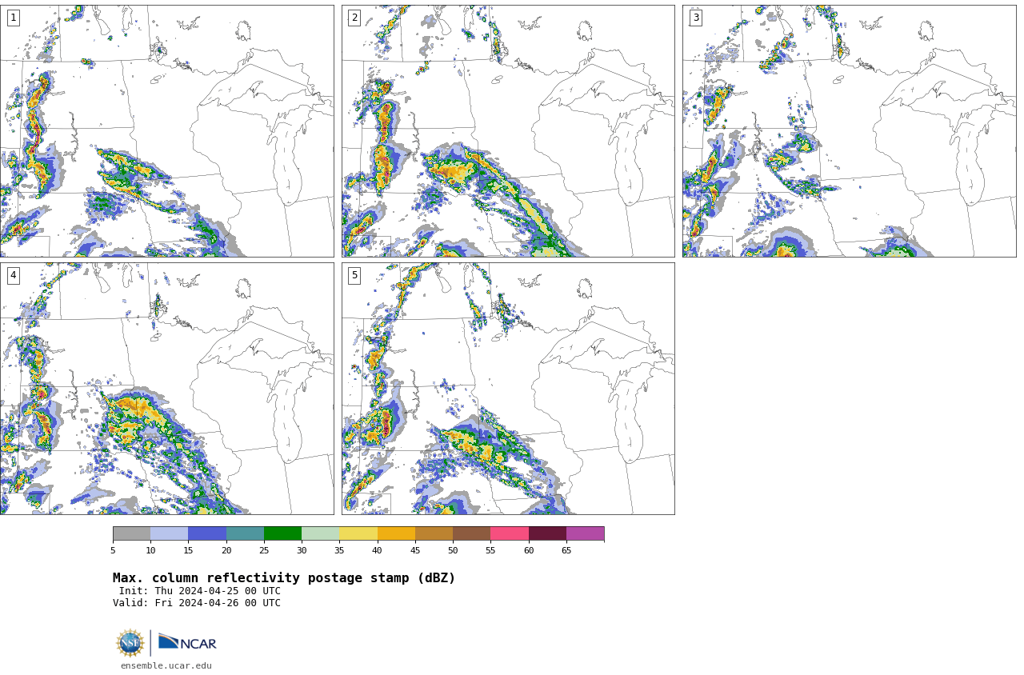Image resolution: width=1024 pixels, height=675 pixels.
Task: Click the ensemble.ucar.edu text
Action: (x=166, y=665)
